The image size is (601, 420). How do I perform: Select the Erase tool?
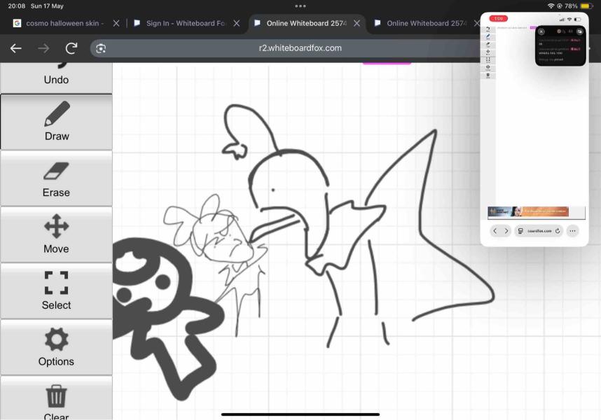tap(56, 178)
